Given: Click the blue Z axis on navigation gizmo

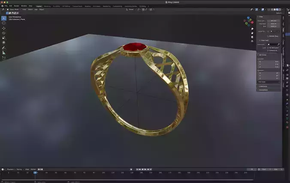Looking at the screenshot, I should click(248, 18).
